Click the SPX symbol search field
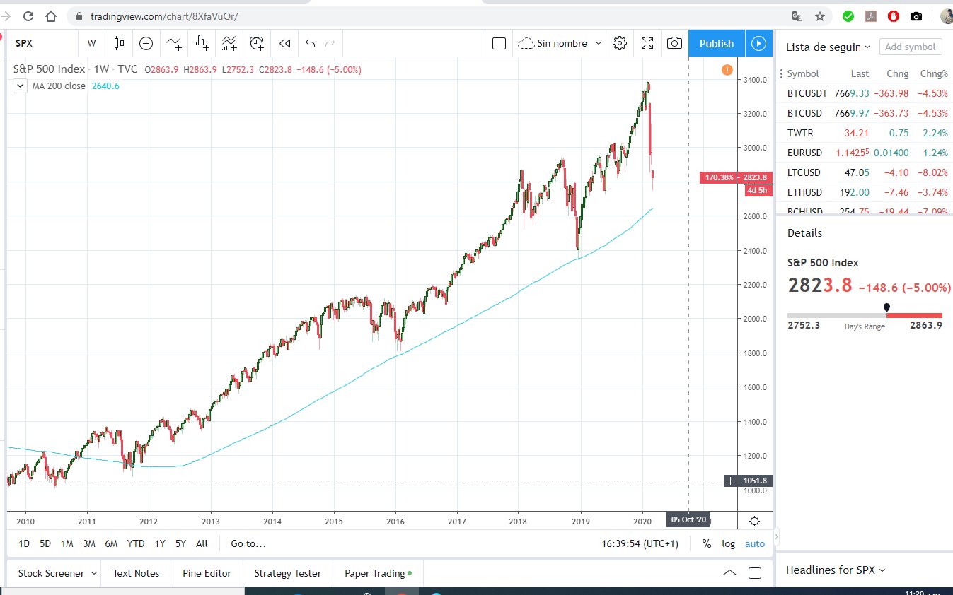Screen dimensions: 953x595 42,43
